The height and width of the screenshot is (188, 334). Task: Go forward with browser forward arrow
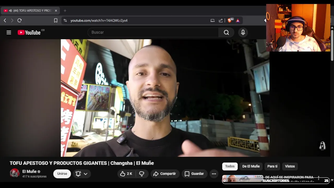tap(12, 20)
